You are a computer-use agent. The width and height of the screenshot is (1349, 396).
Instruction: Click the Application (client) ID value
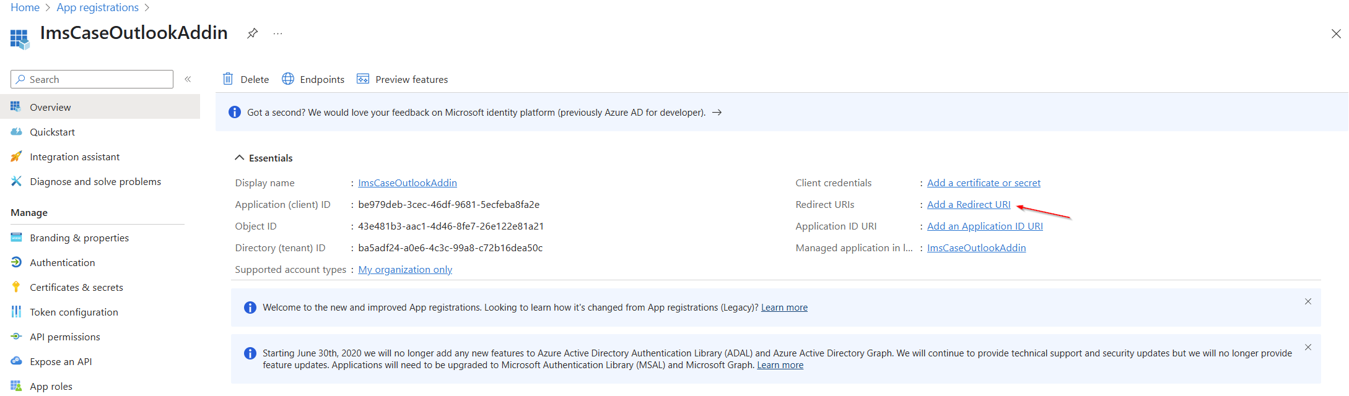click(448, 204)
